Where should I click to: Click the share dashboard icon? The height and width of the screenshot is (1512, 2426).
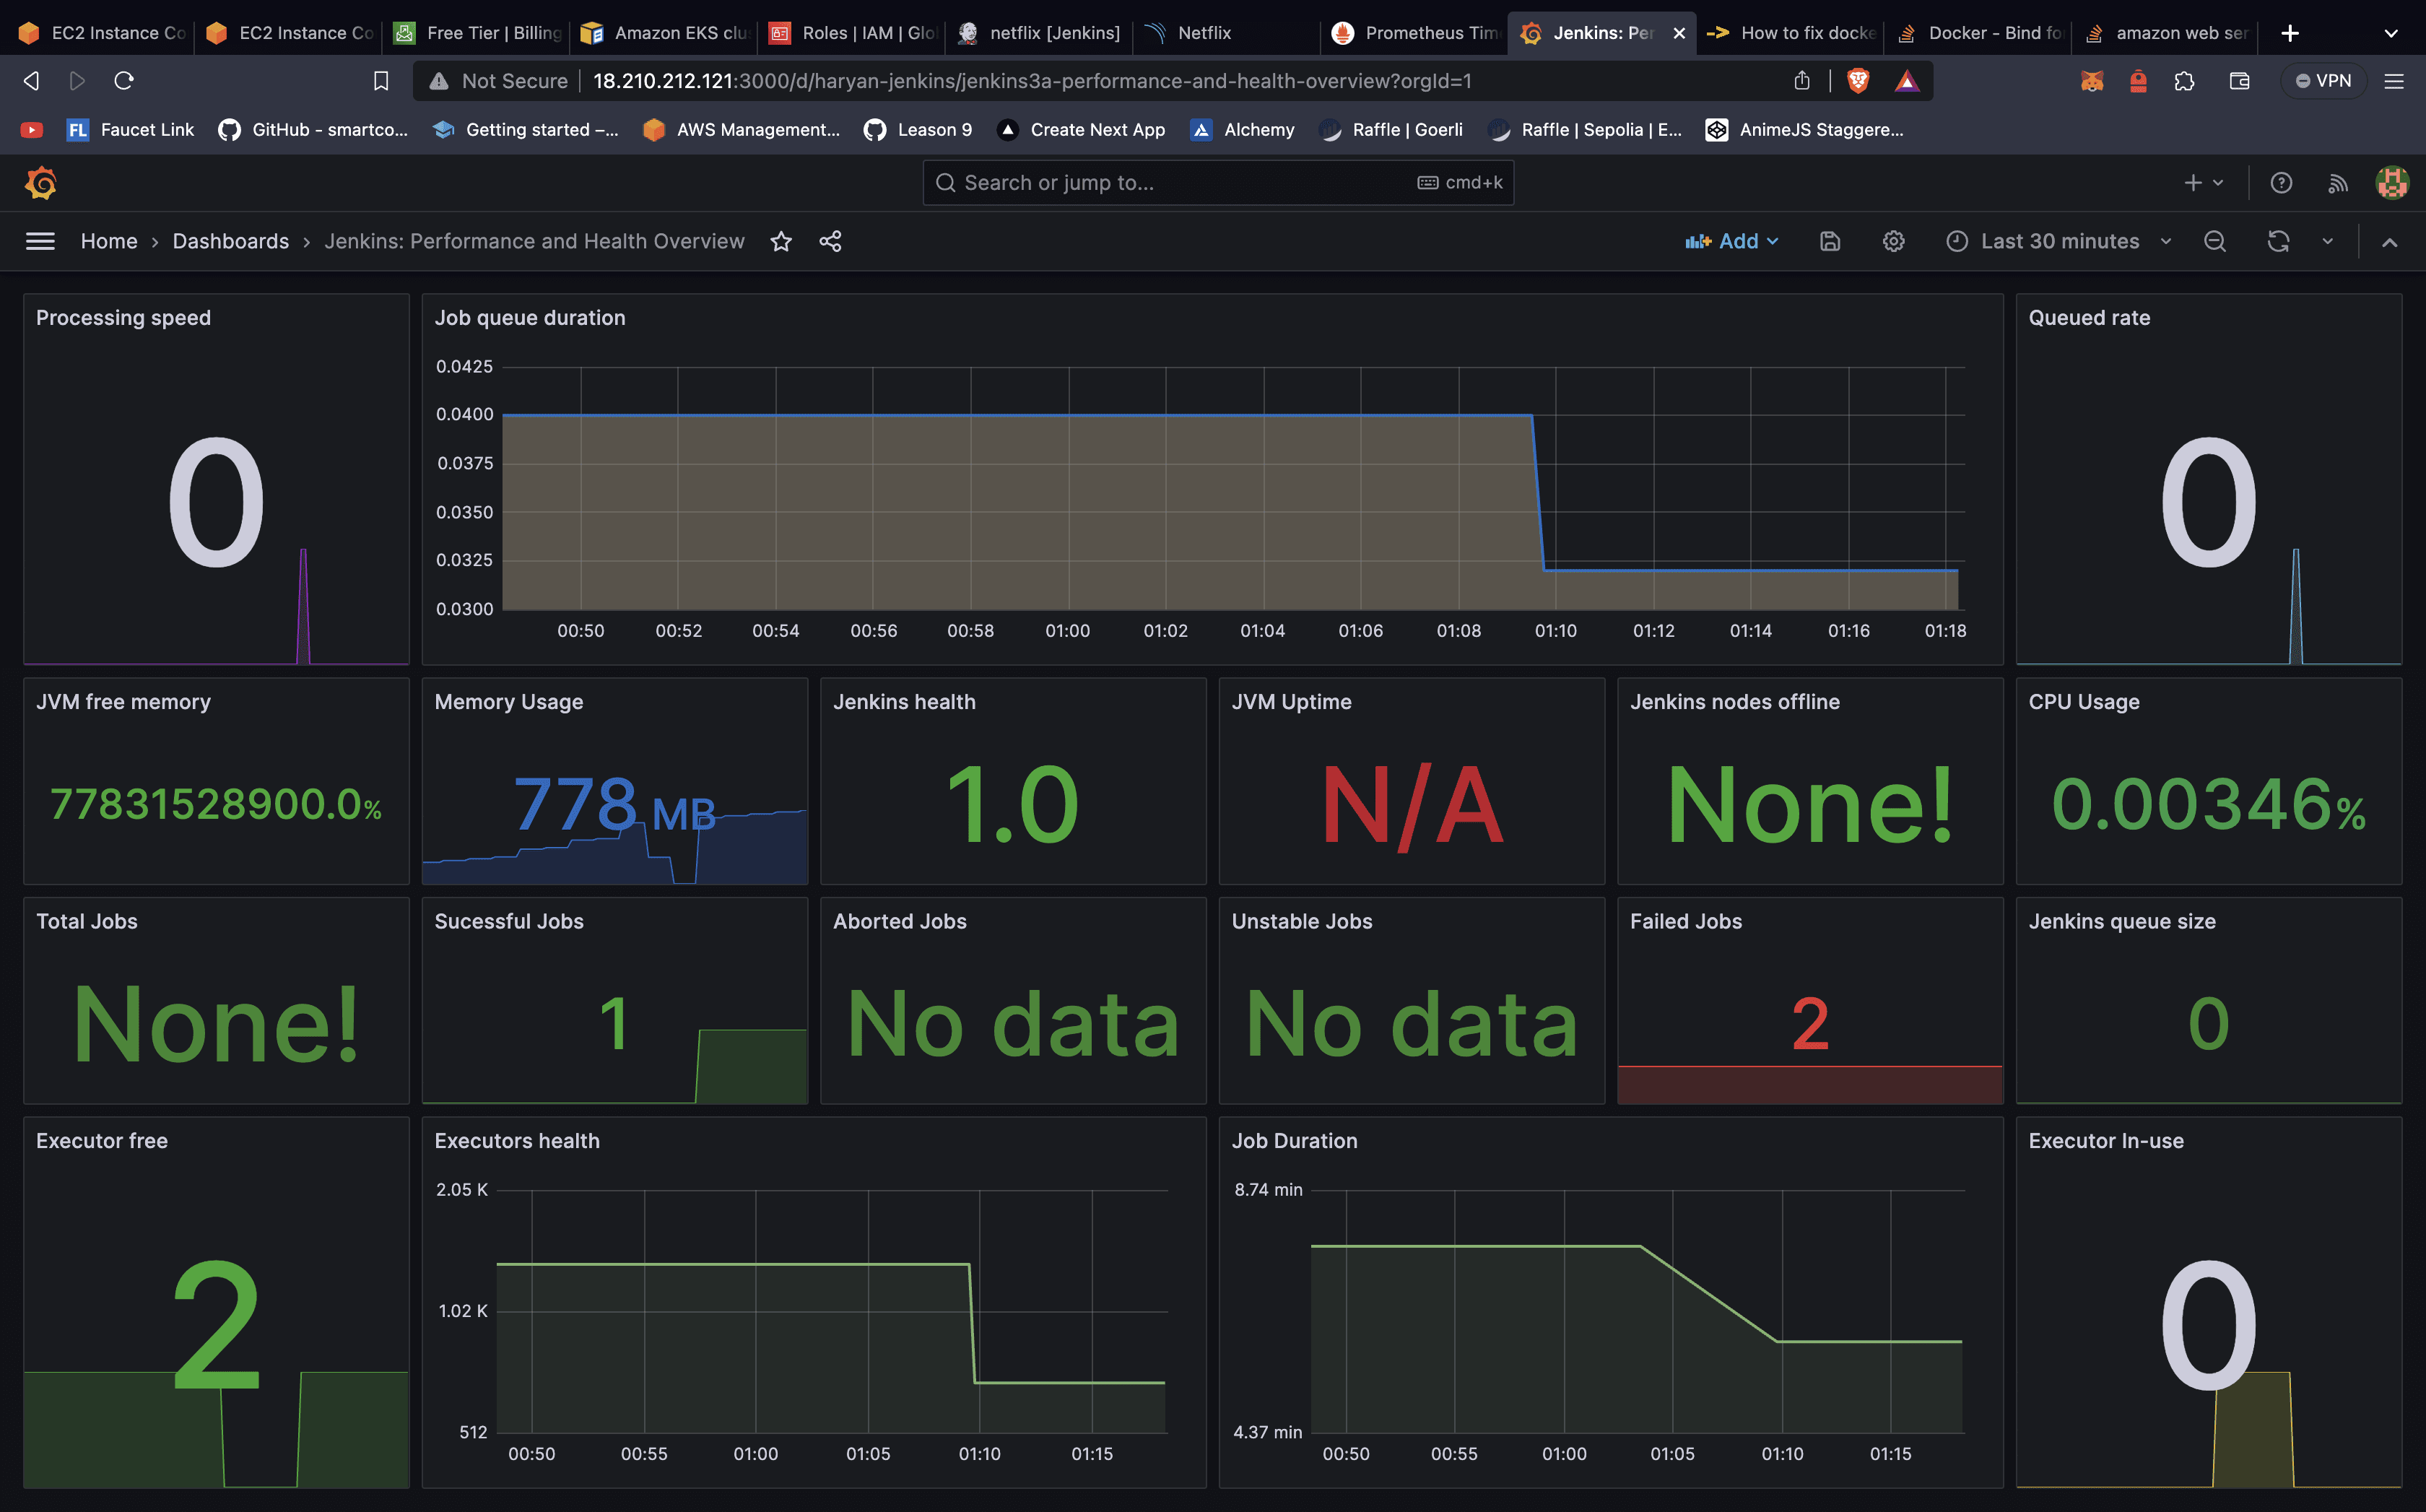pyautogui.click(x=830, y=241)
